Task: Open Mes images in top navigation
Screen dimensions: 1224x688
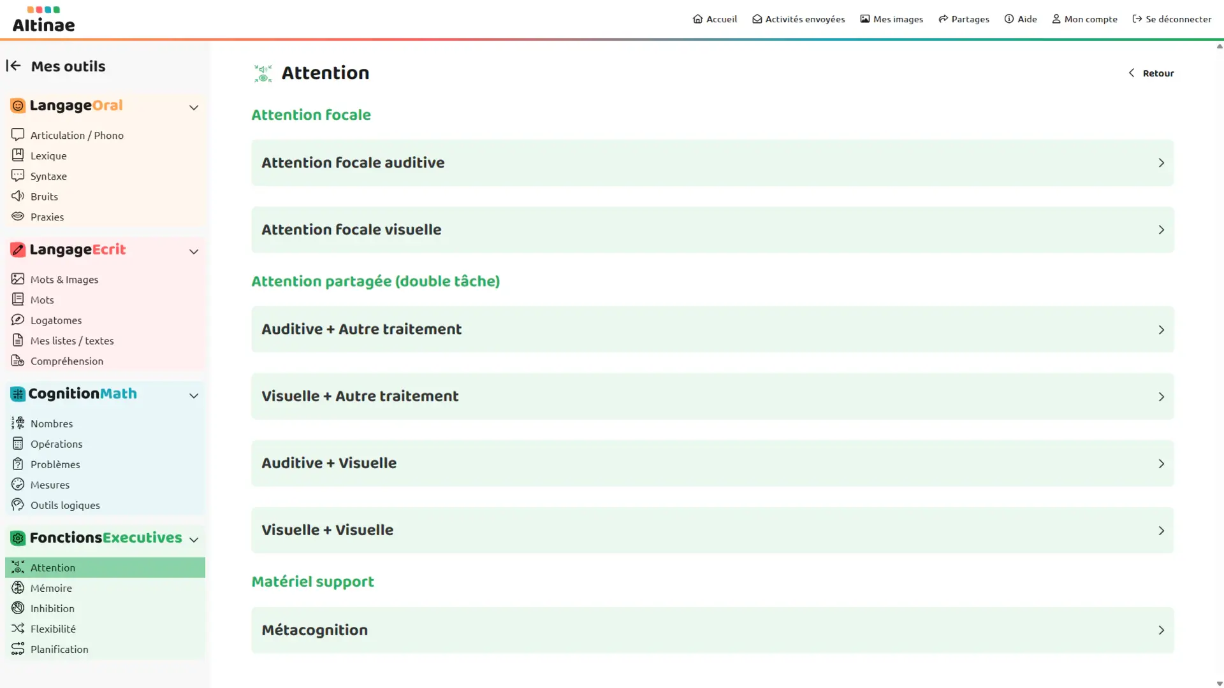Action: (891, 19)
